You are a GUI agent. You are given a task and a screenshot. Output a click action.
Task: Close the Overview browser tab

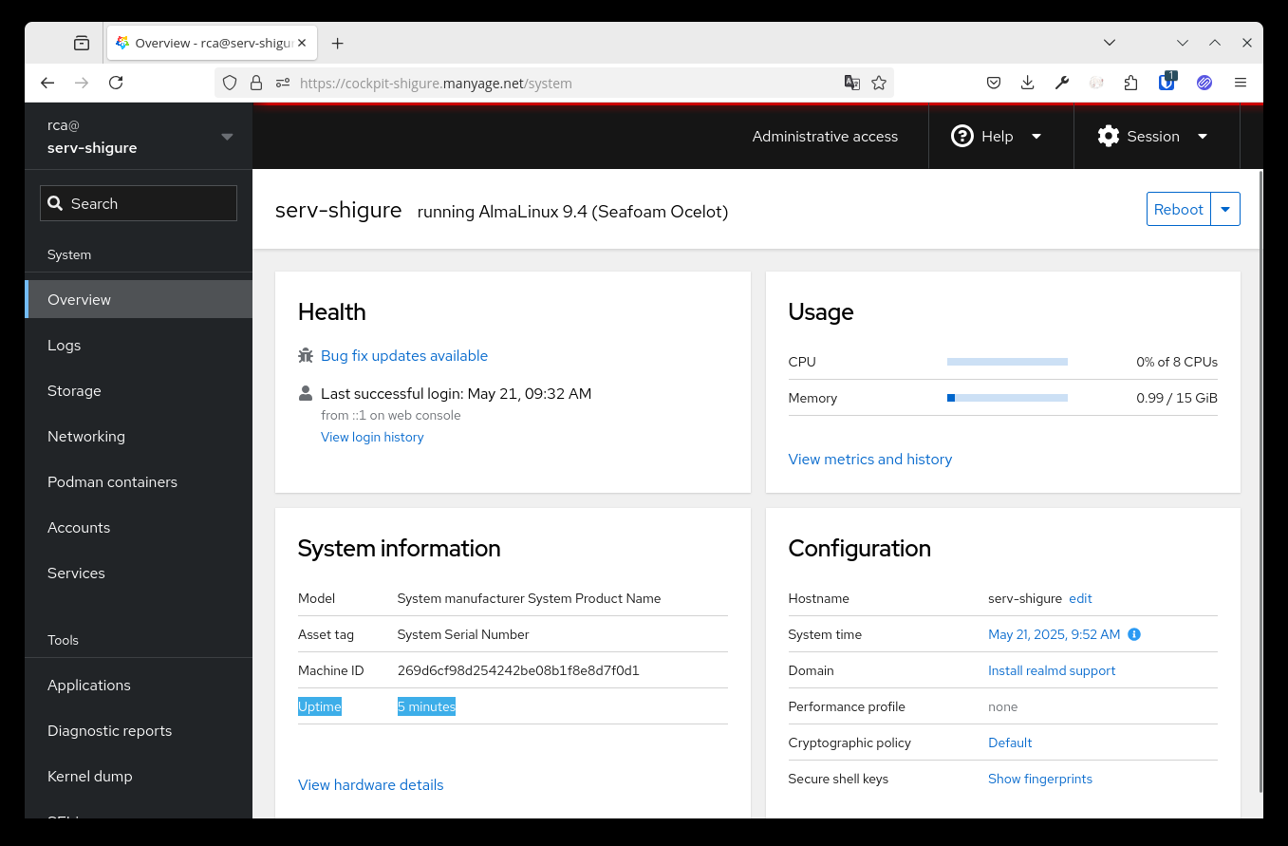(x=303, y=43)
